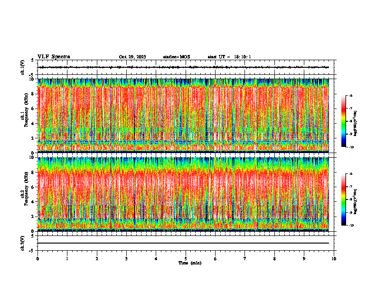Screen dimensions: 376x290
Task: Click the ch.1 voltage waveform trace
Action: point(183,67)
